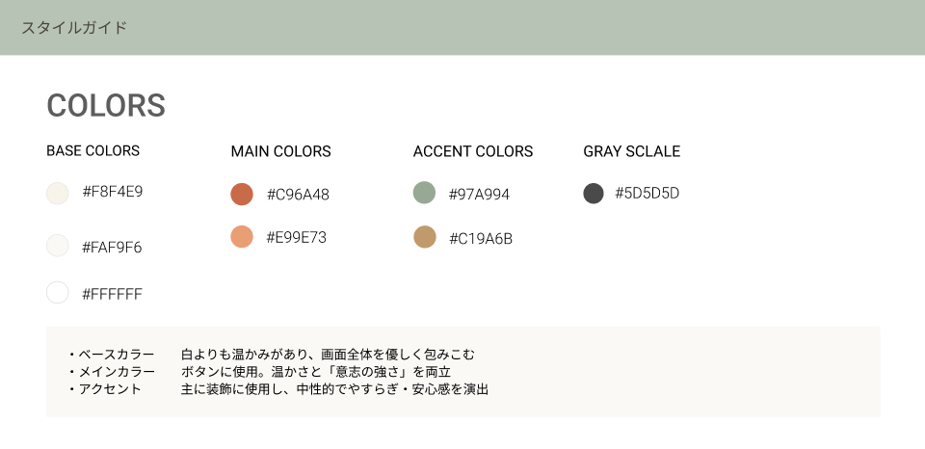Select the #5D5D5D hex code text
The height and width of the screenshot is (449, 925).
tap(647, 193)
